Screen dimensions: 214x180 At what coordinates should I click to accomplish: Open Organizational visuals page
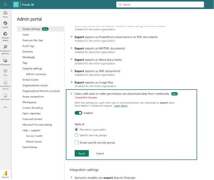click(x=35, y=85)
